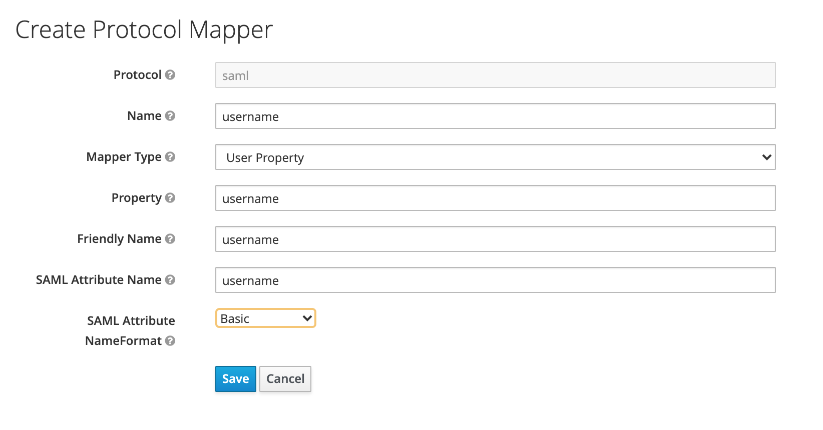
Task: Click the SAML Attribute Name help icon
Action: click(170, 280)
